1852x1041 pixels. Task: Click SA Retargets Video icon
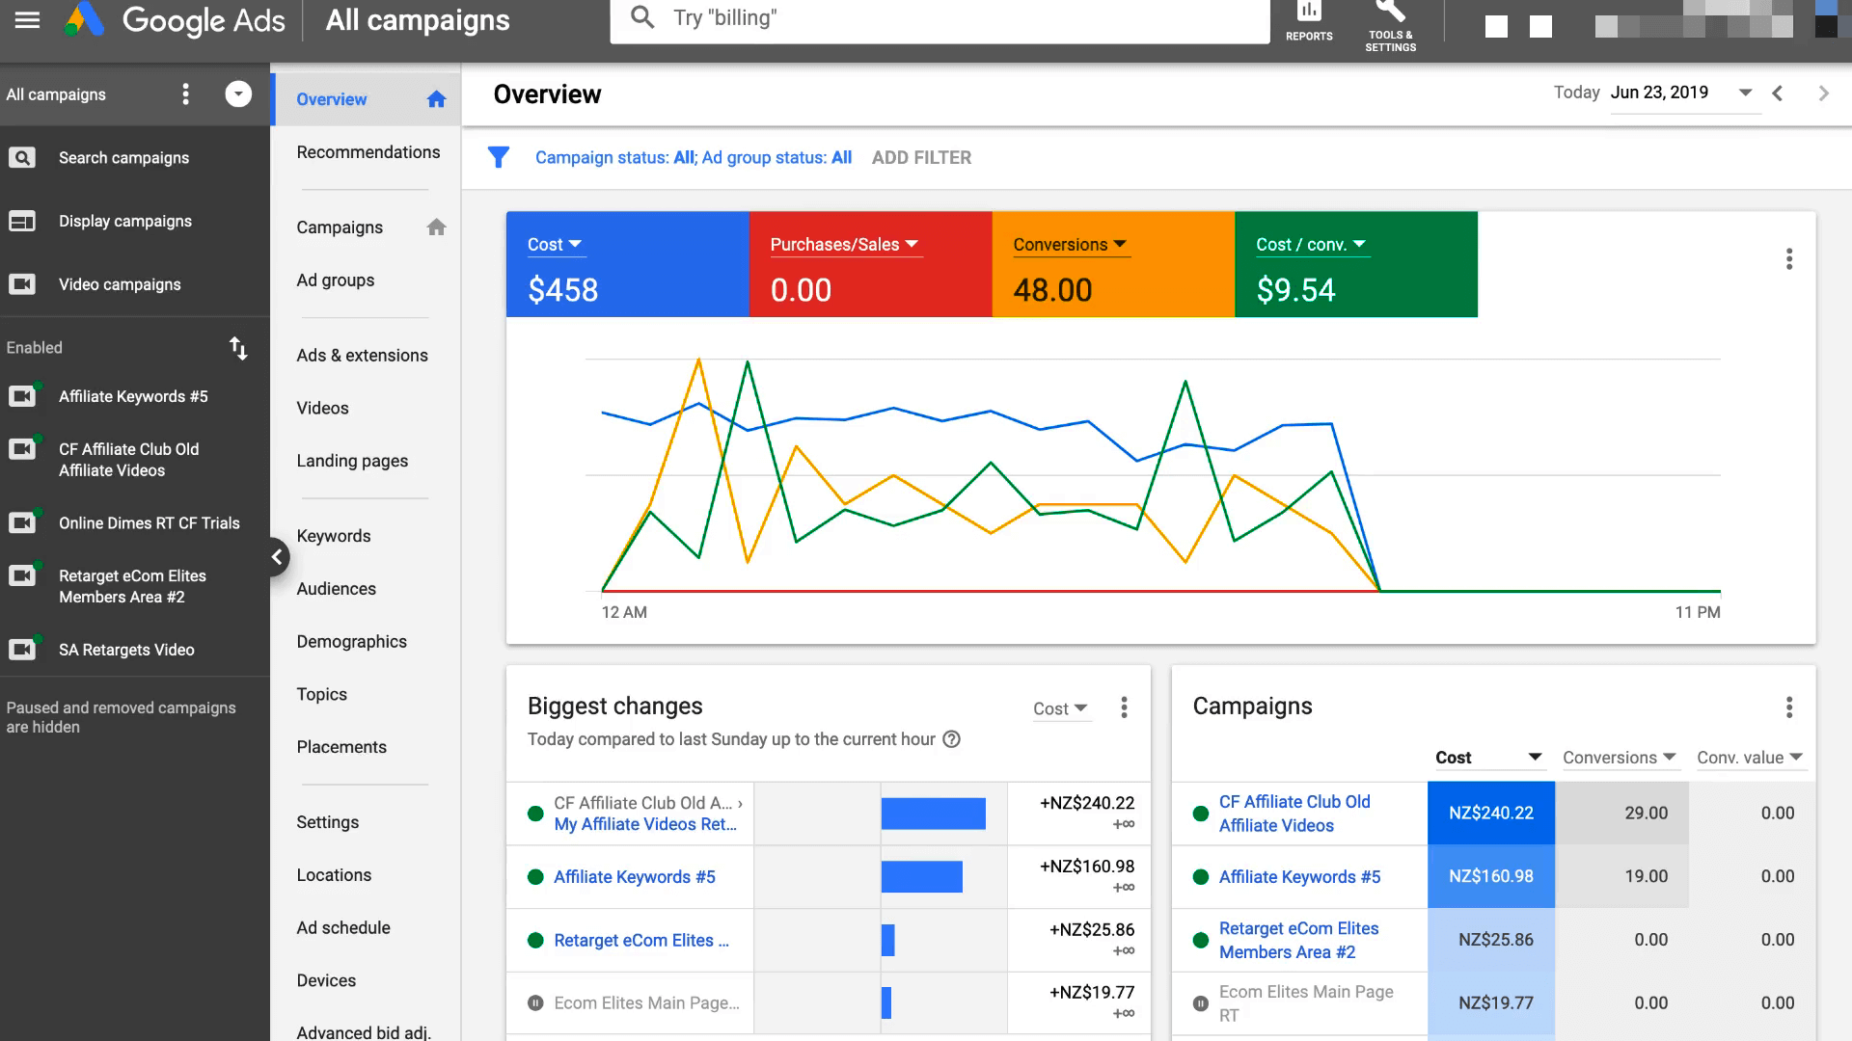[23, 649]
